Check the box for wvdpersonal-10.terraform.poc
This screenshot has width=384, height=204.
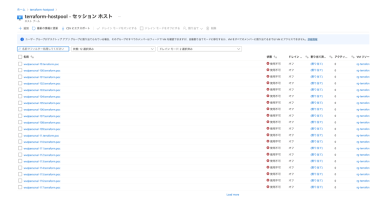(20, 64)
